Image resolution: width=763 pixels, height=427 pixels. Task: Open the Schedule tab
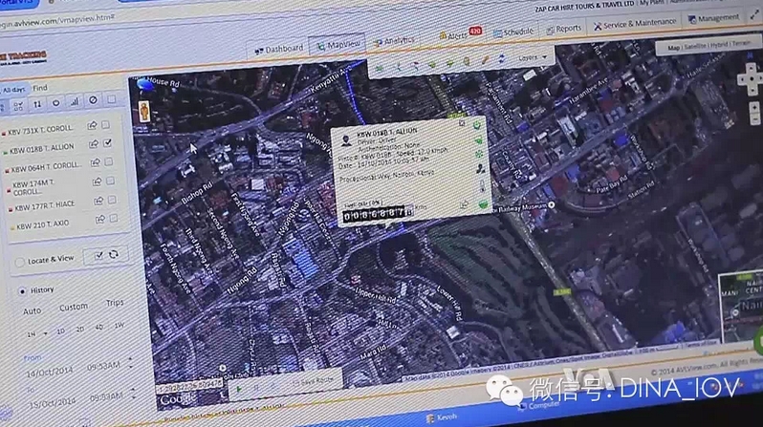point(513,32)
